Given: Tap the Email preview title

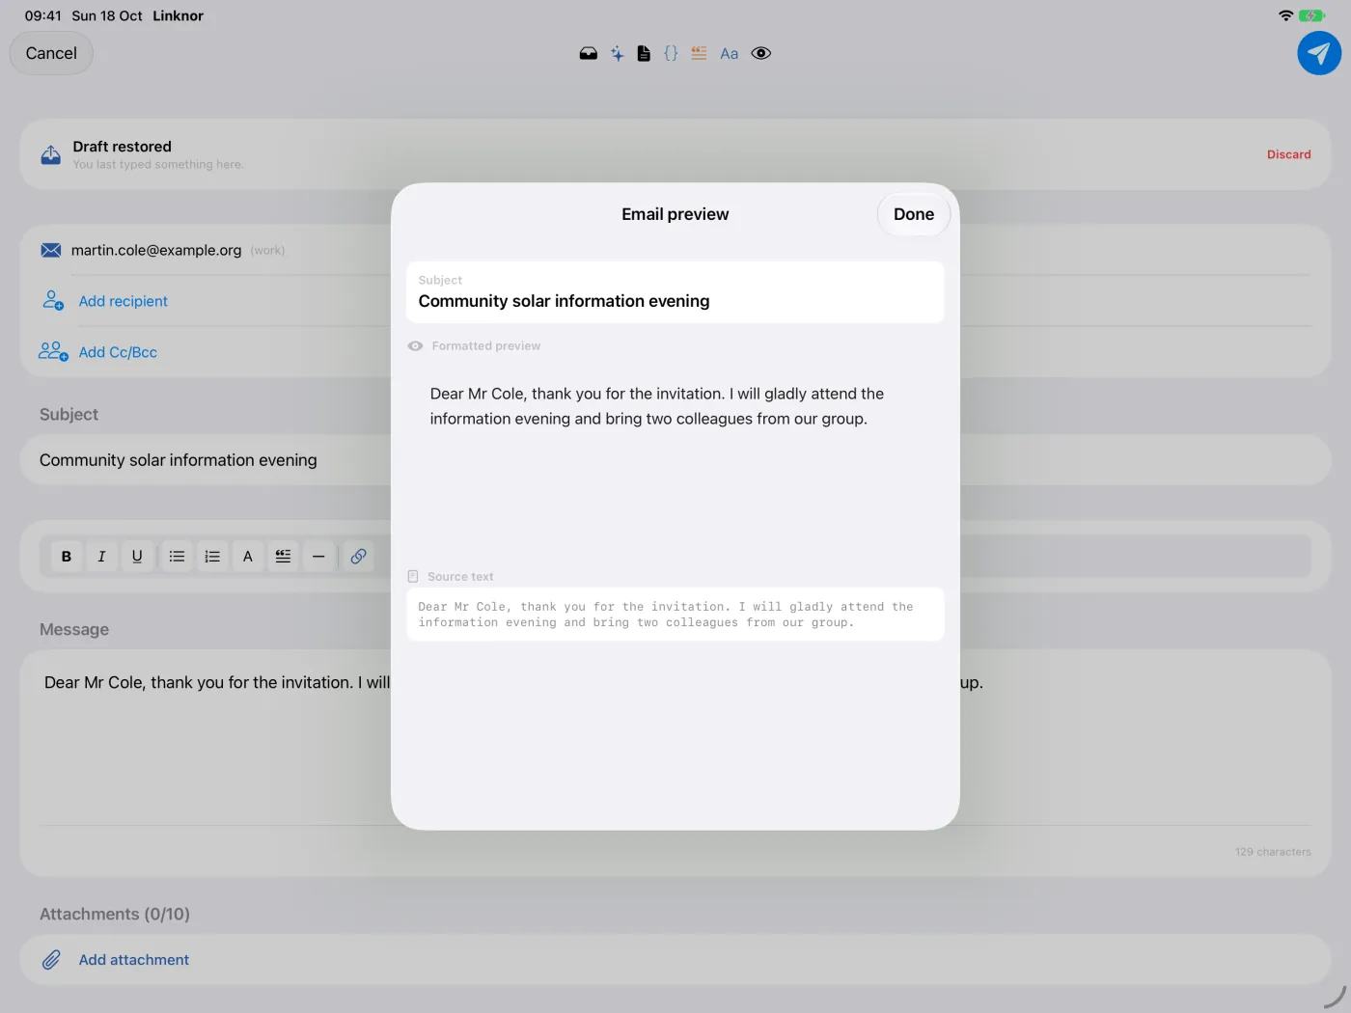Looking at the screenshot, I should (x=675, y=214).
